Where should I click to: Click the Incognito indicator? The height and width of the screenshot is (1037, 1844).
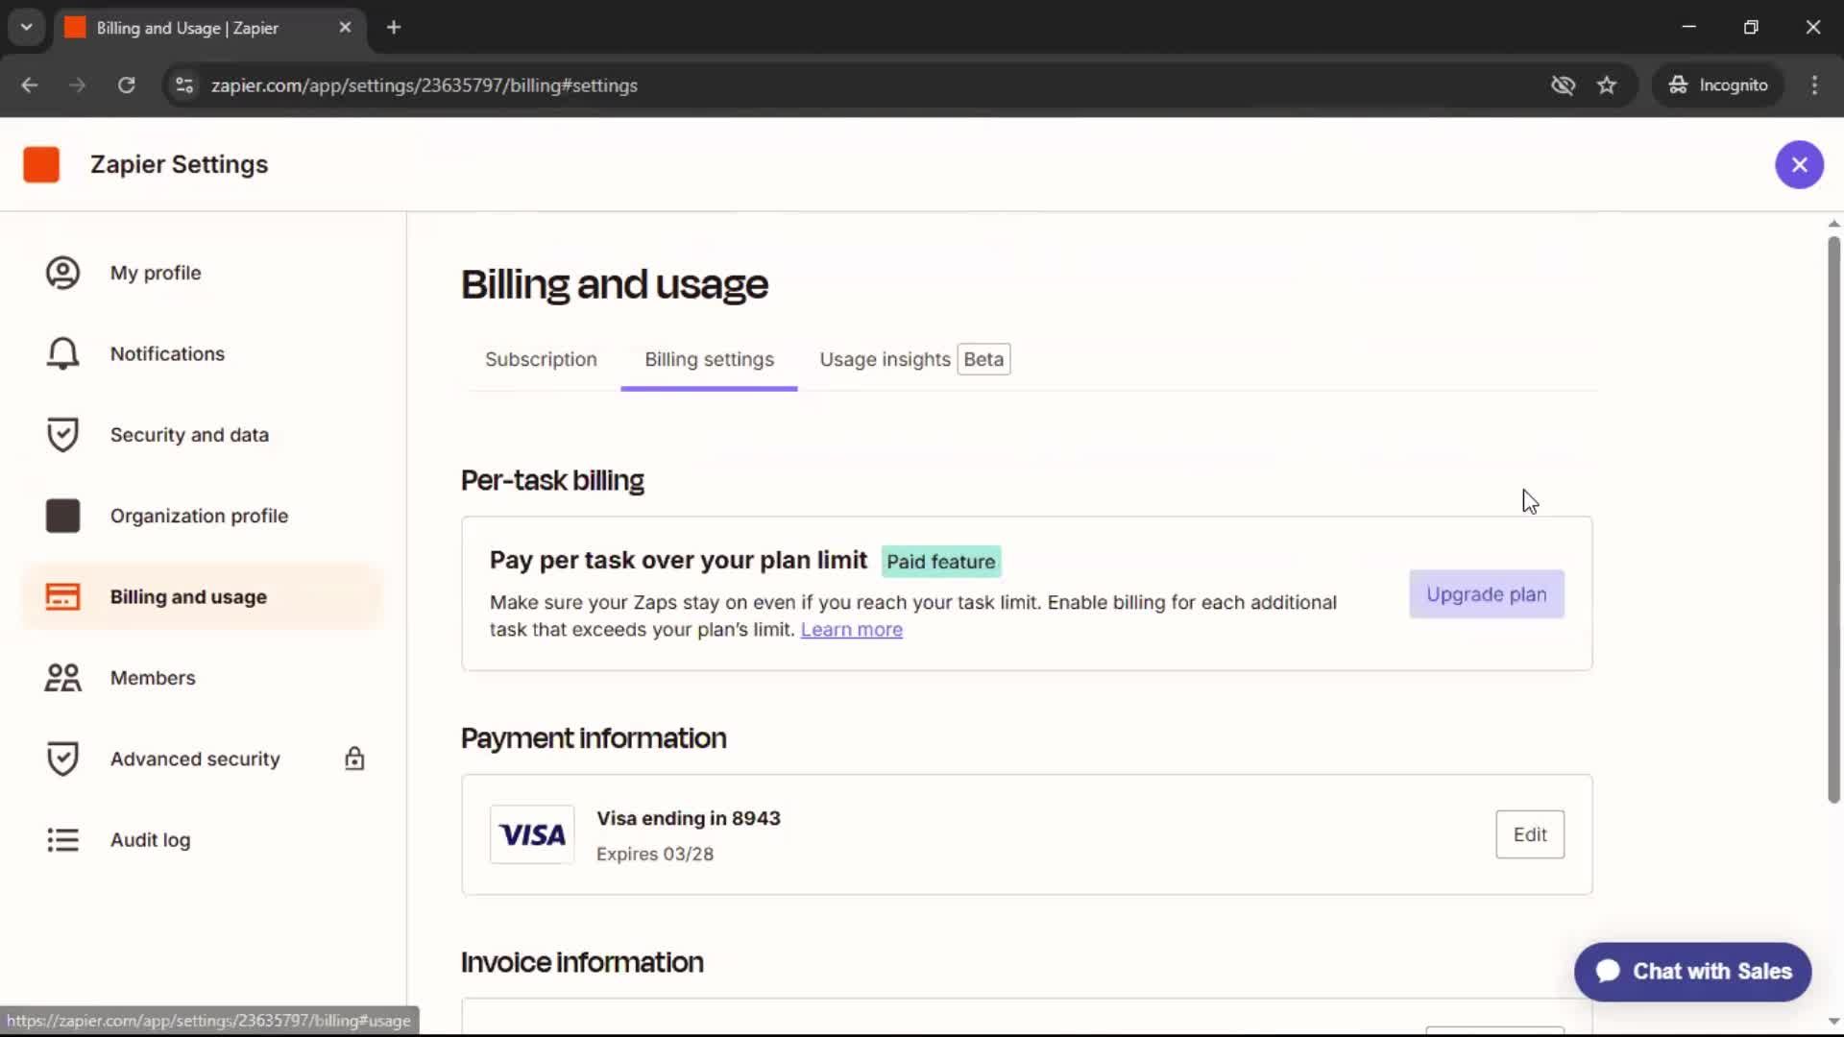point(1718,85)
